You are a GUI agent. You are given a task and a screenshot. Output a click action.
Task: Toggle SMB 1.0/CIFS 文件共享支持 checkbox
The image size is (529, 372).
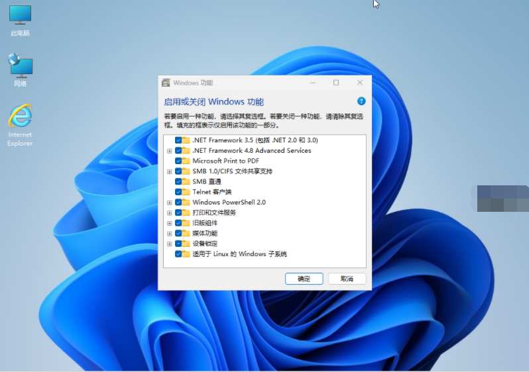(x=178, y=171)
